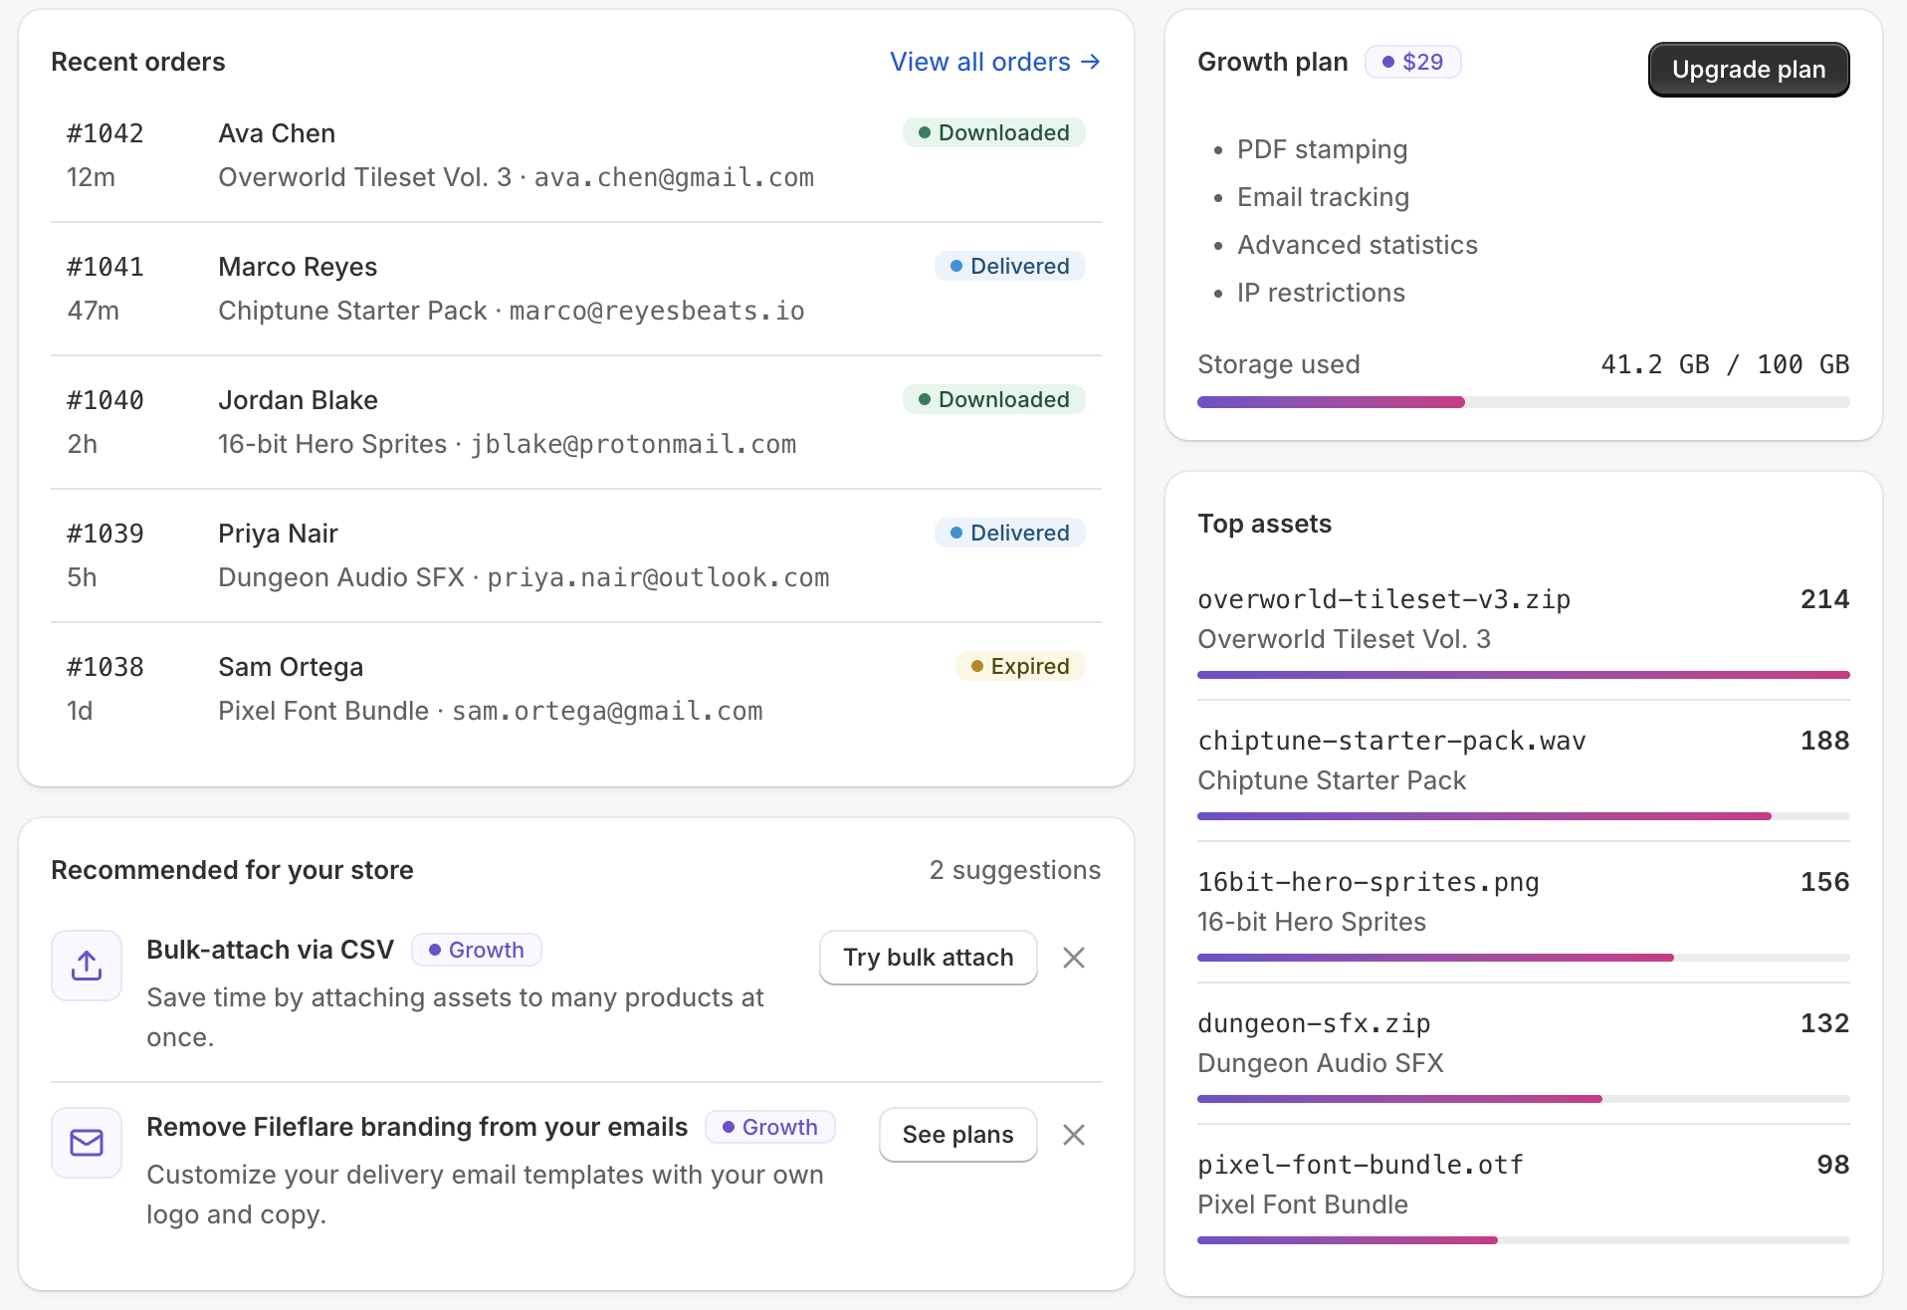The image size is (1907, 1310).
Task: Open the Upgrade plan button
Action: (1749, 70)
